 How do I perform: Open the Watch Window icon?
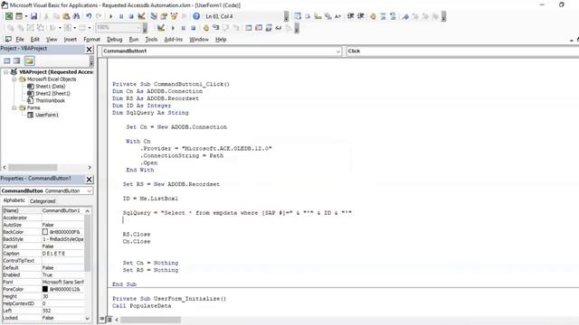(x=269, y=28)
